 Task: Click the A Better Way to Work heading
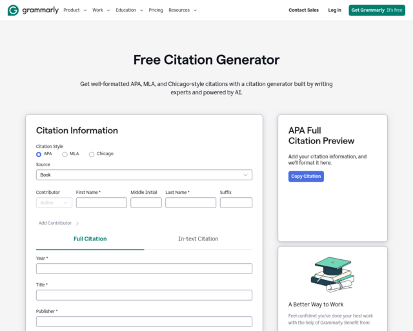click(x=316, y=304)
